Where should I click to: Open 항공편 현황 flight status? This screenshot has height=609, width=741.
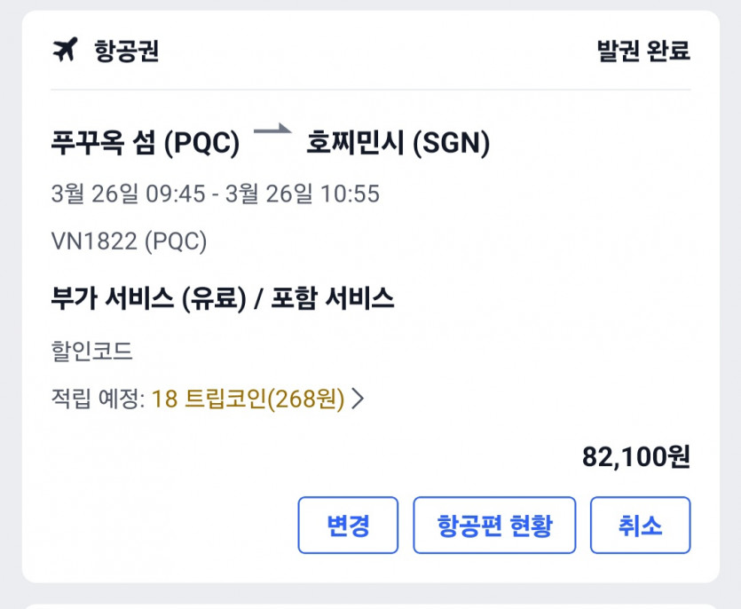pos(494,526)
